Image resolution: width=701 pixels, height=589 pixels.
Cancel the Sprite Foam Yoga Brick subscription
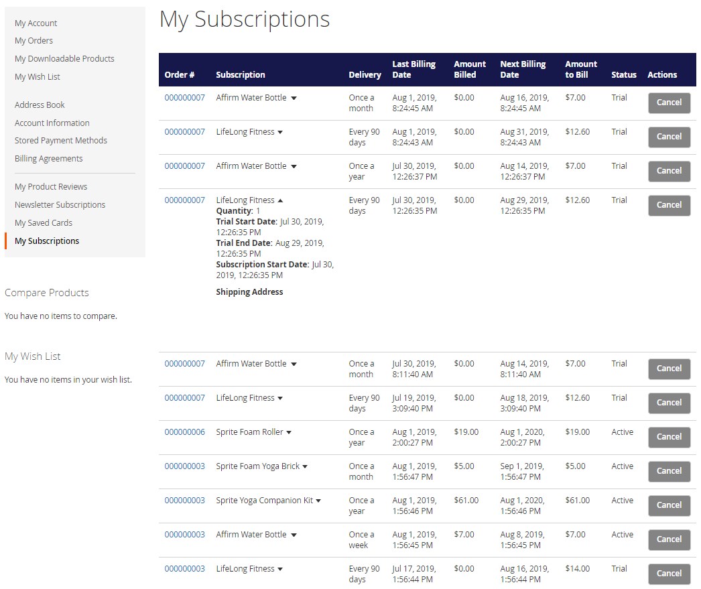[669, 471]
